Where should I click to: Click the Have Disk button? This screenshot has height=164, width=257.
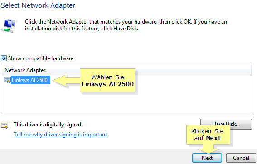(x=226, y=124)
